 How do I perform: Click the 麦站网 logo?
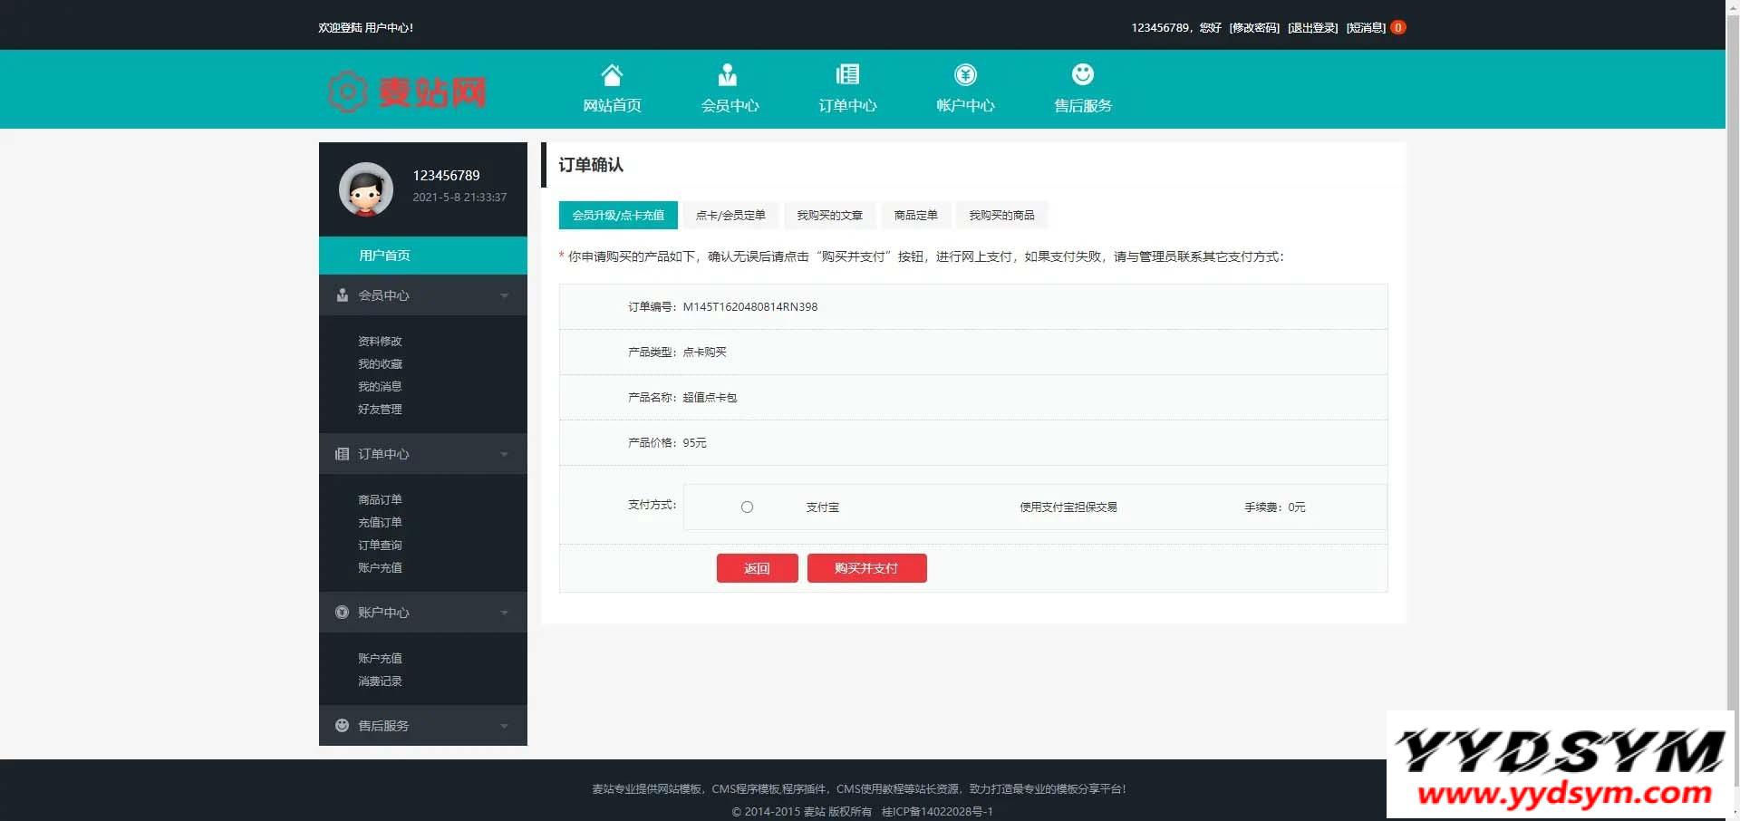(408, 92)
